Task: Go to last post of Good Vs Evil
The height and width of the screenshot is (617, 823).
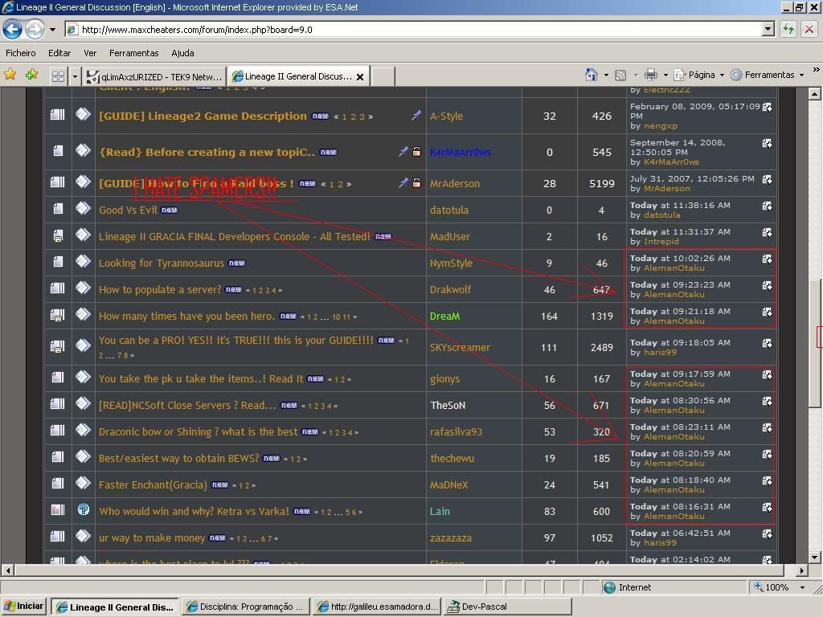Action: point(768,206)
